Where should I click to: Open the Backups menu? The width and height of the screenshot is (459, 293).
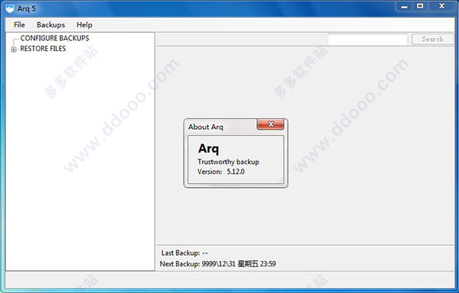(51, 25)
